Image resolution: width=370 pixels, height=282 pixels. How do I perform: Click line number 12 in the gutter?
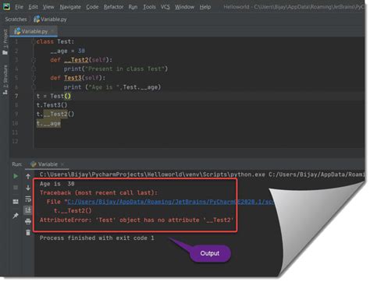point(16,141)
